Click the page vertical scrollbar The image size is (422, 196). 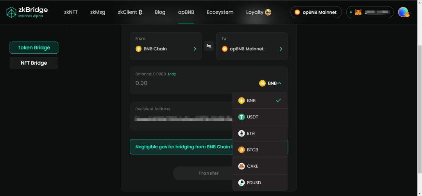point(420,109)
